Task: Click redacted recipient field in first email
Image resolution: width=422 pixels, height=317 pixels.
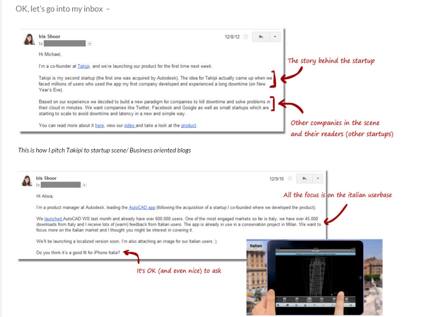Action: (65, 44)
